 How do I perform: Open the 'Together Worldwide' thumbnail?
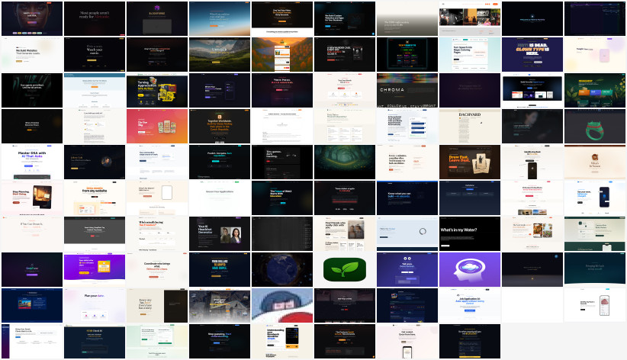click(x=220, y=127)
